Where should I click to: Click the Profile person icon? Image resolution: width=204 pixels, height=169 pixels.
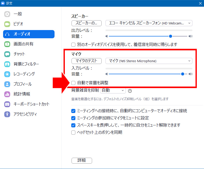(x=7, y=84)
